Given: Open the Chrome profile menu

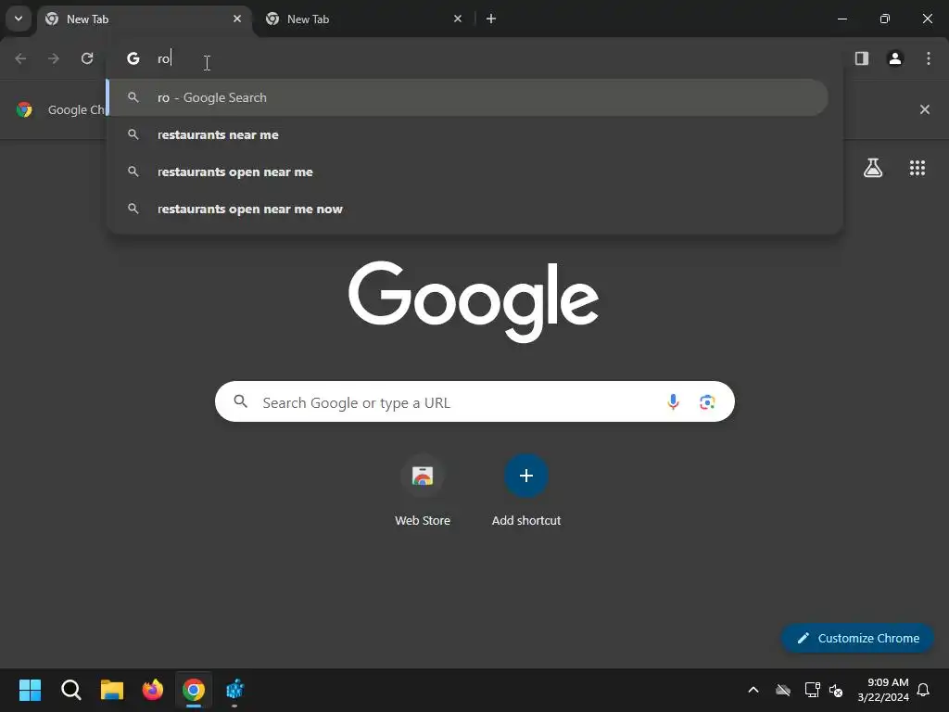Looking at the screenshot, I should click(895, 58).
